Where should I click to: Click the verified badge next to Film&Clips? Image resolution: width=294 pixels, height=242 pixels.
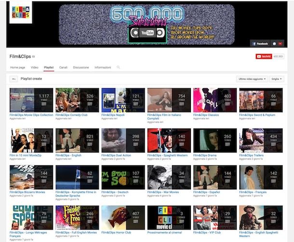click(x=33, y=56)
